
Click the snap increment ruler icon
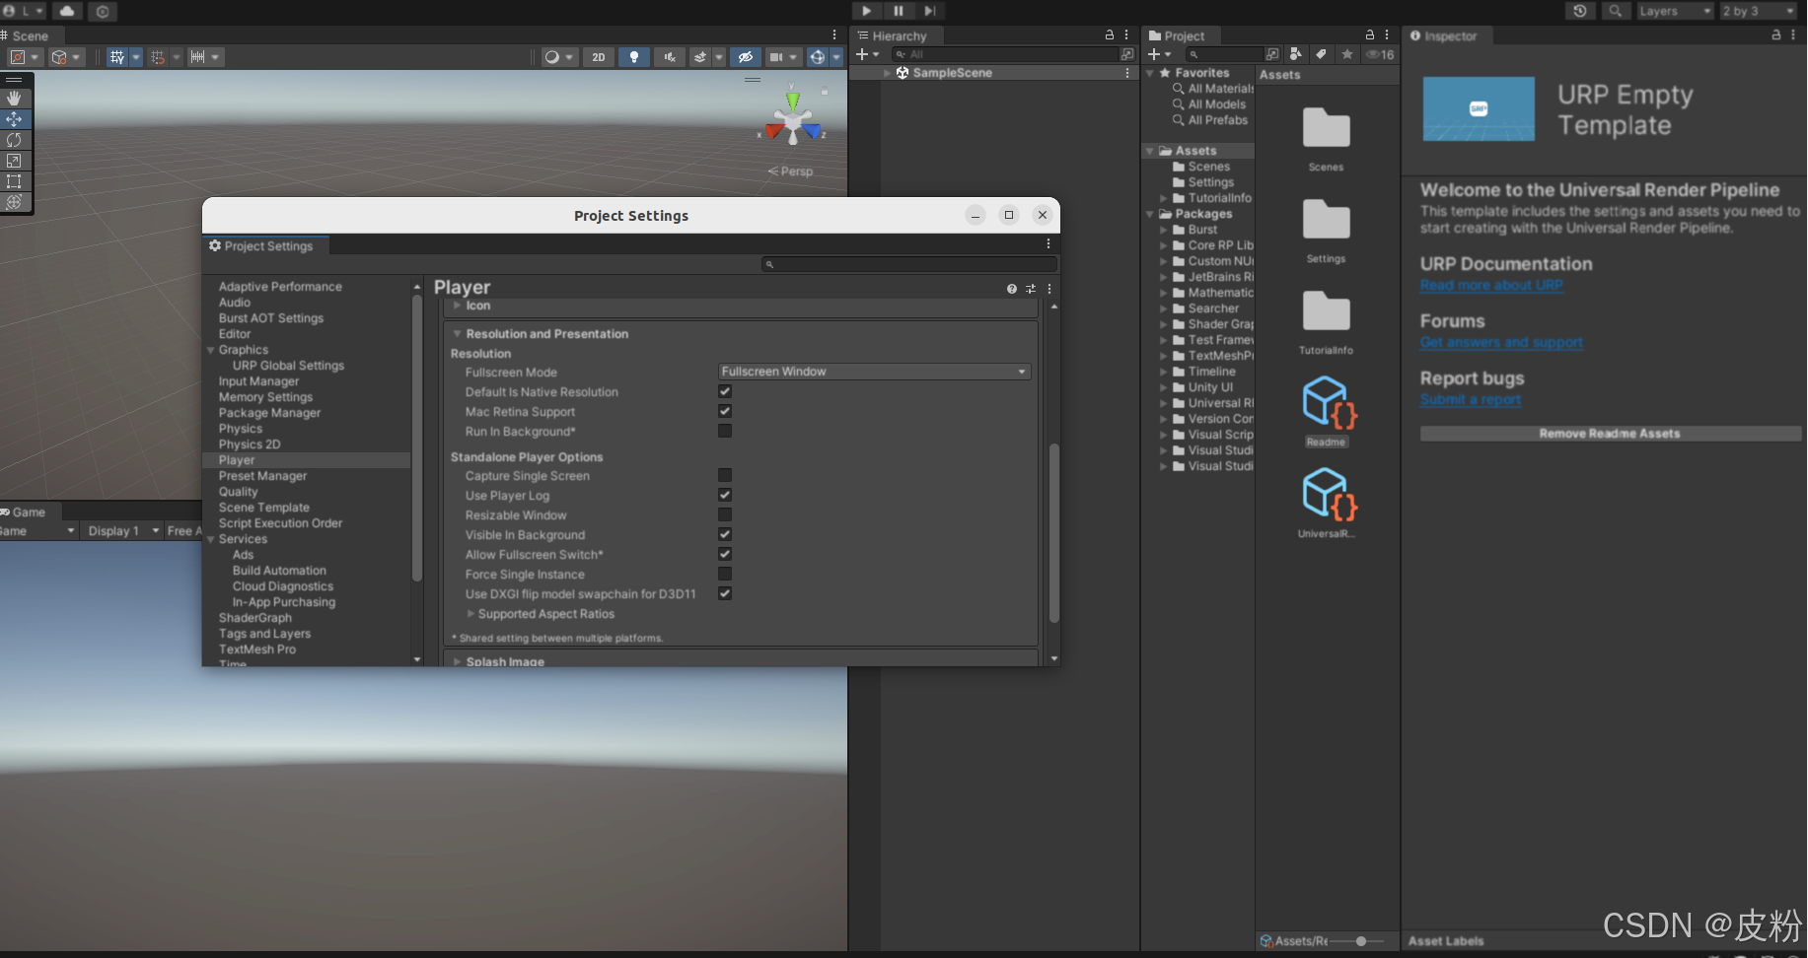pyautogui.click(x=197, y=57)
